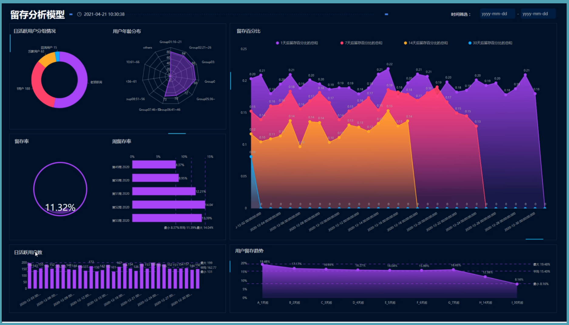Click the 第49周 2020 bar at 8.37%
This screenshot has width=569, height=325.
(154, 164)
